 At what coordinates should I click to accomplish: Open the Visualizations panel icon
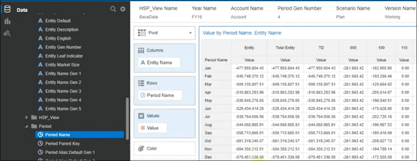[7, 21]
